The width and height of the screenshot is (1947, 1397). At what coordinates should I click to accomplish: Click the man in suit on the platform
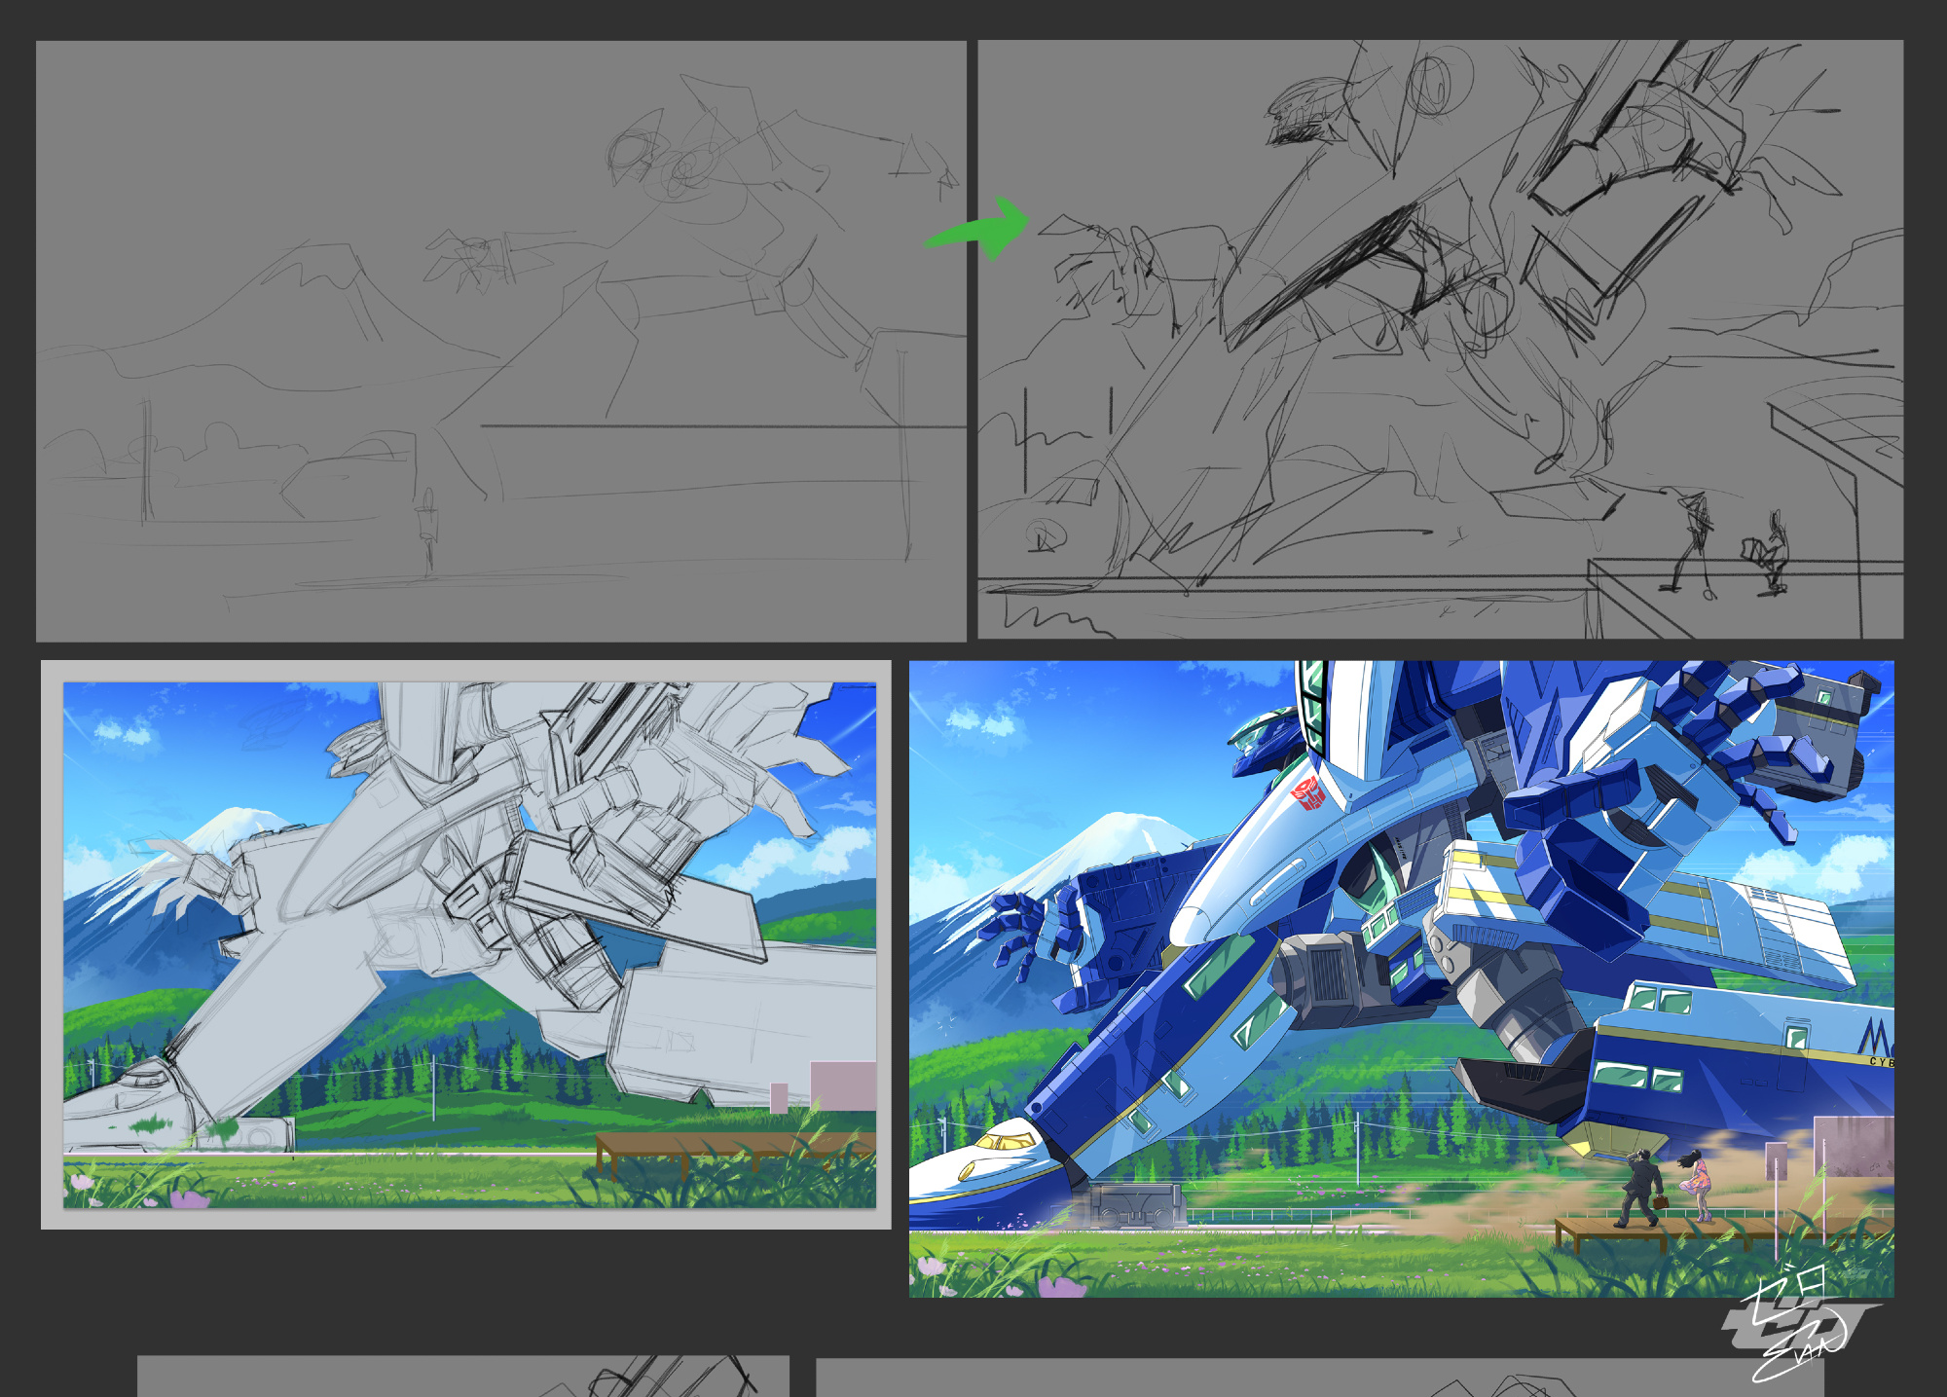pyautogui.click(x=1642, y=1188)
